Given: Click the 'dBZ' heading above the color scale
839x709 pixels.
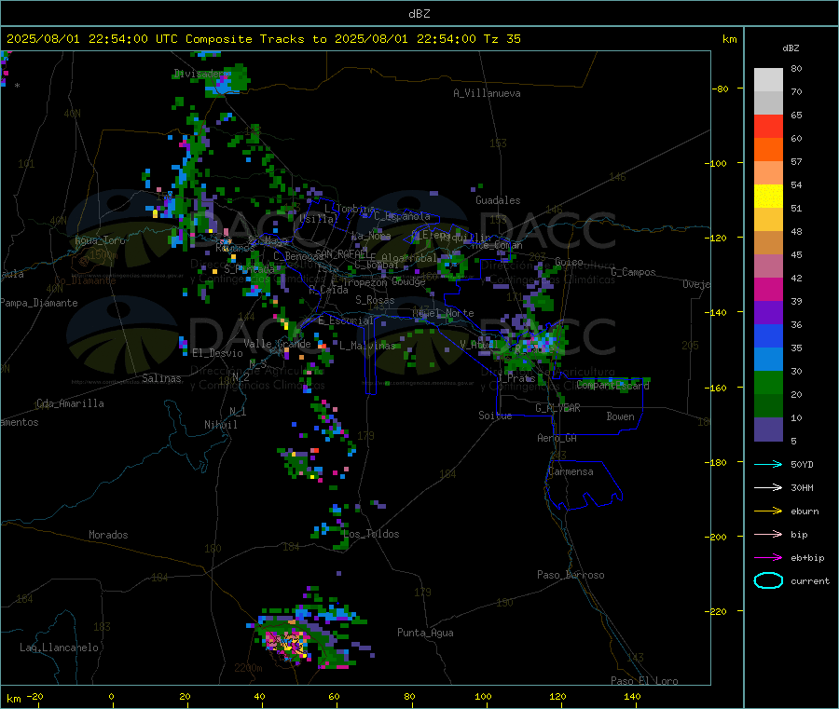Looking at the screenshot, I should coord(791,48).
